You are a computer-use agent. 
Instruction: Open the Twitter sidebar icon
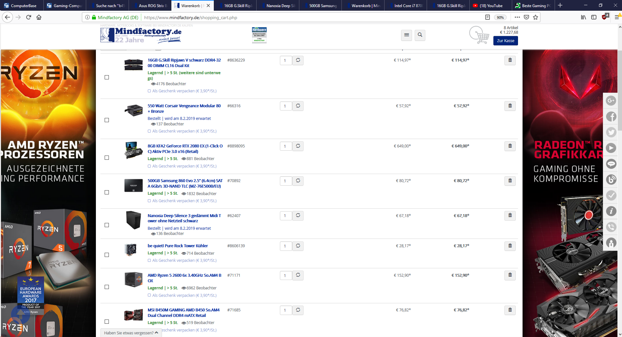(611, 132)
